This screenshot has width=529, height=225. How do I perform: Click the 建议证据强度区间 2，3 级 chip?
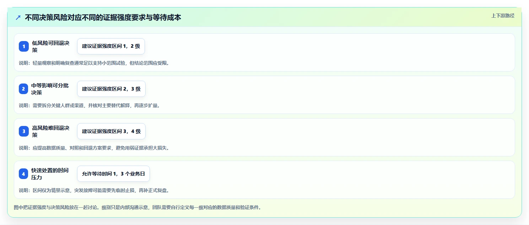[x=111, y=89]
